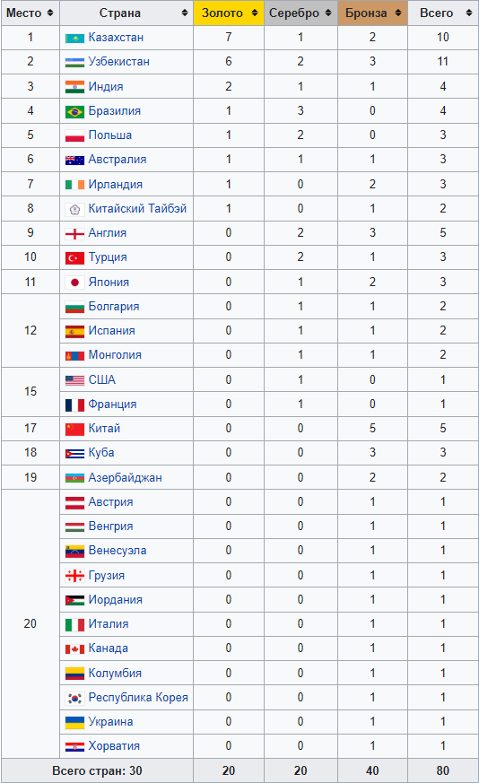This screenshot has height=783, width=479.
Task: Open the Венесуэла country link
Action: pos(118,551)
